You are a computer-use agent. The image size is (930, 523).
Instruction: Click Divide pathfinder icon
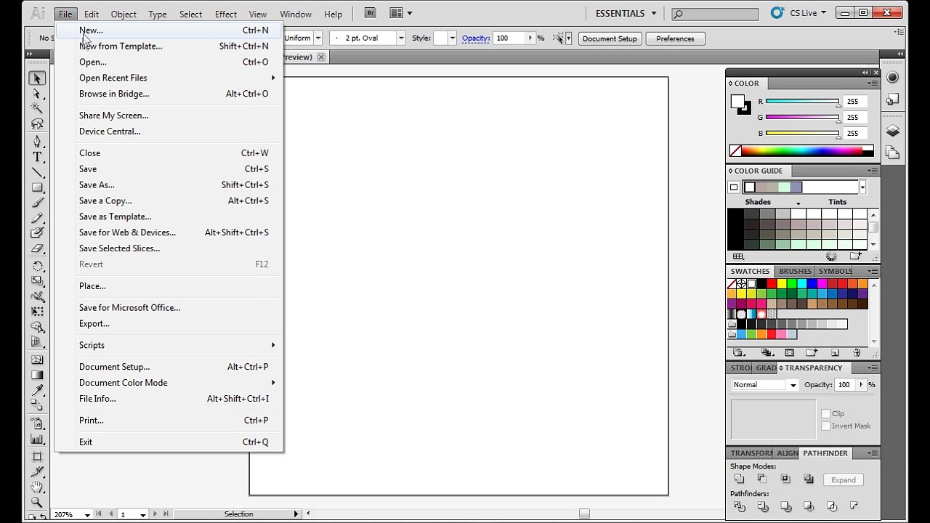pyautogui.click(x=739, y=506)
